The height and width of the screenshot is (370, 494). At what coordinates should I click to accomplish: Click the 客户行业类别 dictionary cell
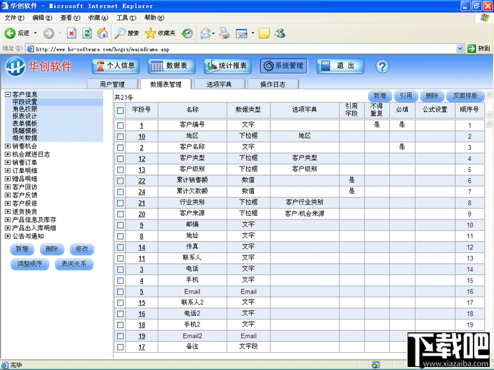coord(304,202)
